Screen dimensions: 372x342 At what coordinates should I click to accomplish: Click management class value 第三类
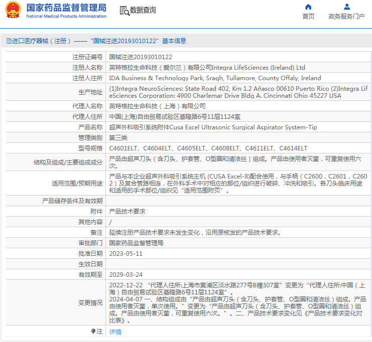(118, 138)
